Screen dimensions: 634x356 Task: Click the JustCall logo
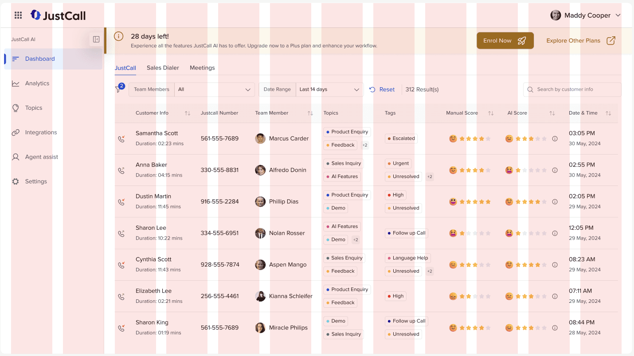pyautogui.click(x=58, y=15)
